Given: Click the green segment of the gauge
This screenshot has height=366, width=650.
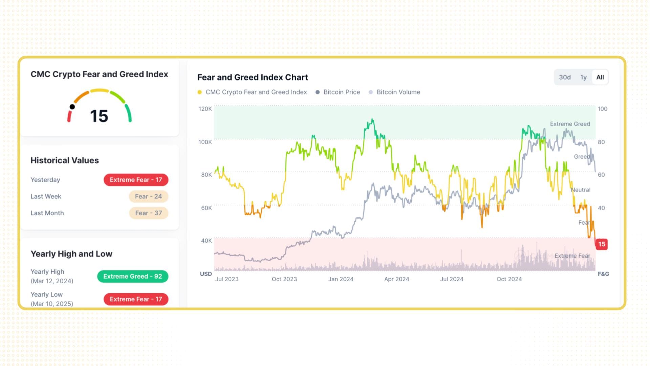Looking at the screenshot, I should pos(128,113).
